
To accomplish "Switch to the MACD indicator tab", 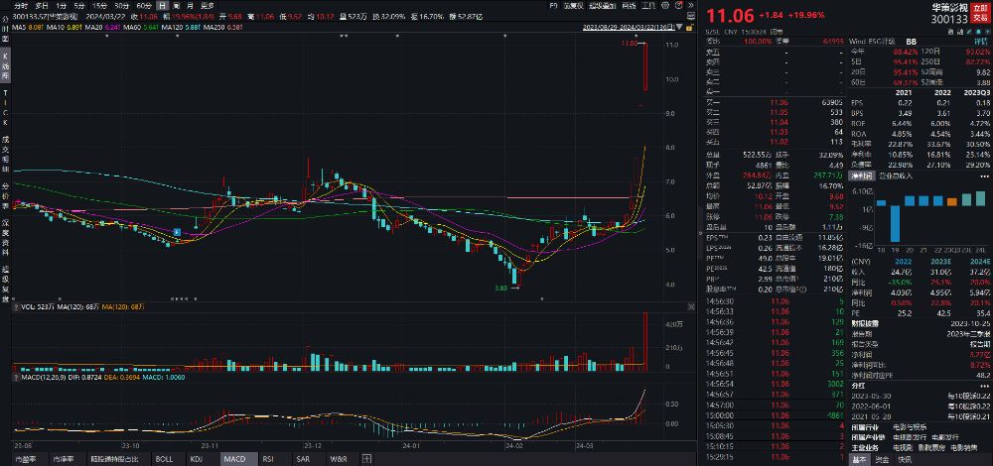I will click(x=233, y=459).
